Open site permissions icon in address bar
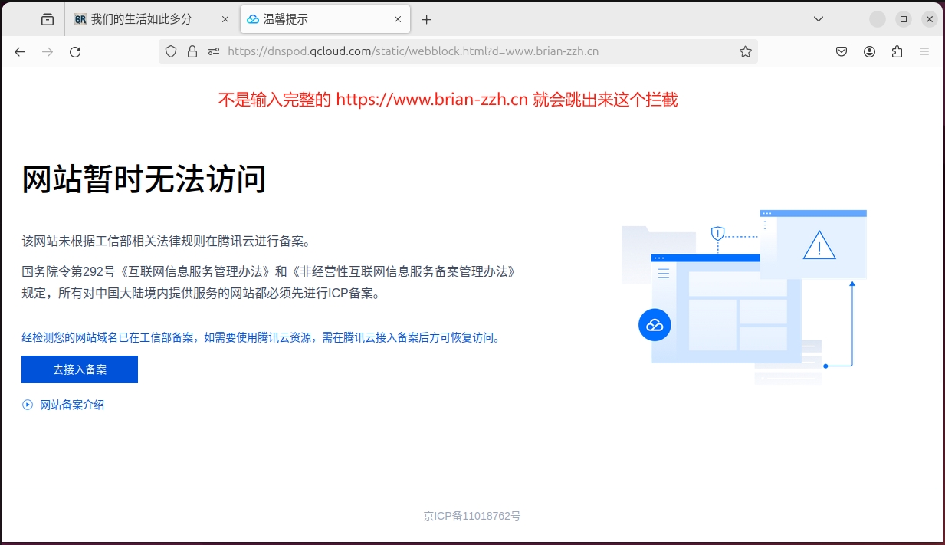 coord(214,51)
